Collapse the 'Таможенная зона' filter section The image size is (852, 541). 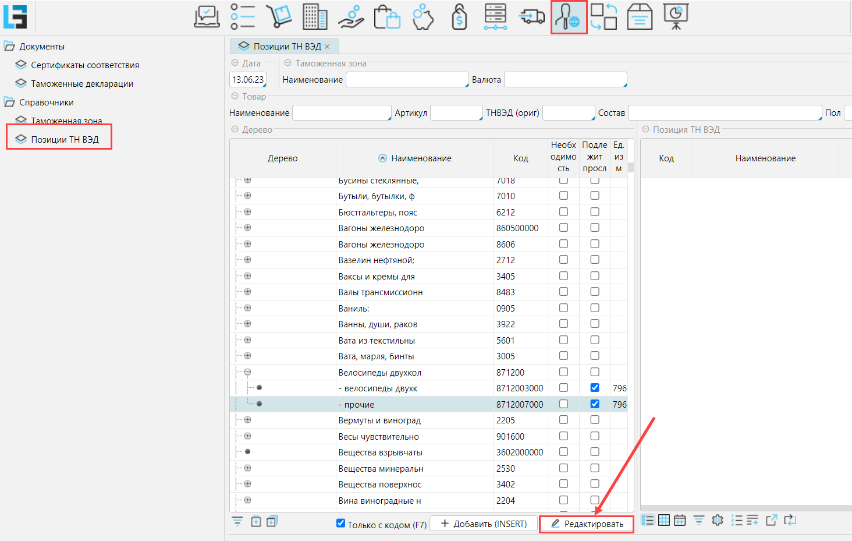tap(287, 63)
